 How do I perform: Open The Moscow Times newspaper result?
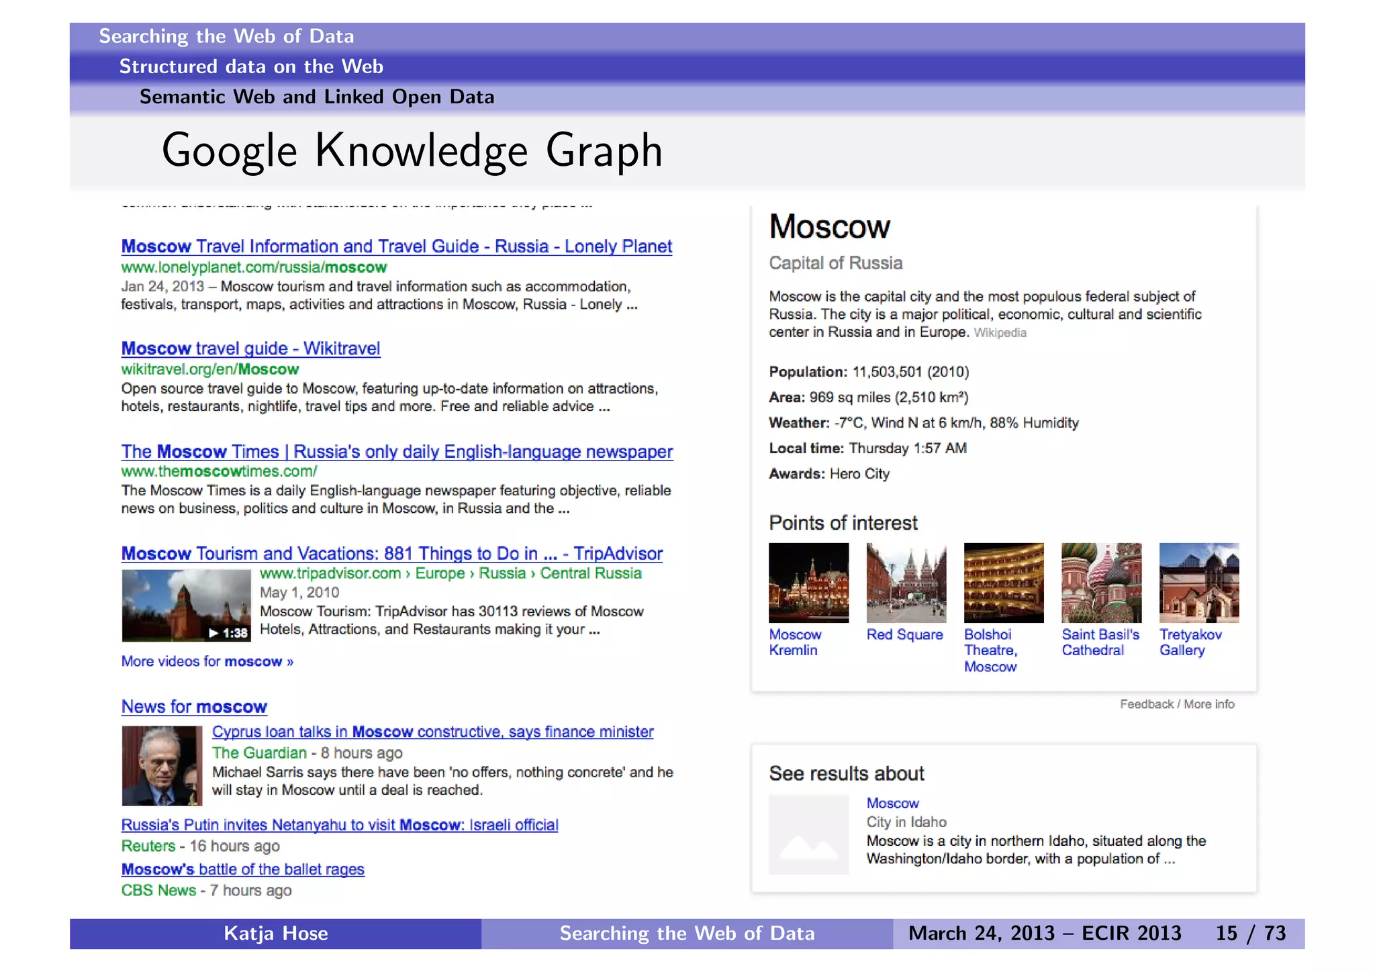397,451
